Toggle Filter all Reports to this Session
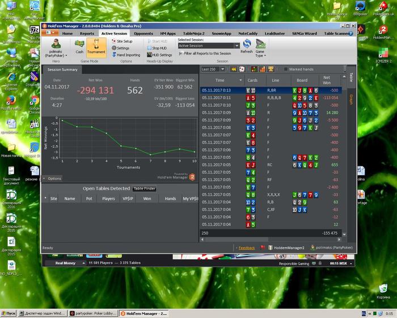 point(205,53)
